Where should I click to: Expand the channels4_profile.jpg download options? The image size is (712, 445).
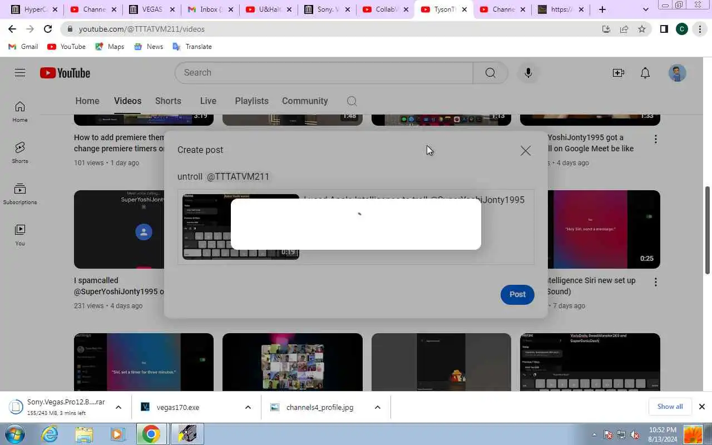[x=377, y=407]
